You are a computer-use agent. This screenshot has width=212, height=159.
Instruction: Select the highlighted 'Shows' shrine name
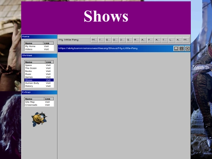click(29, 80)
